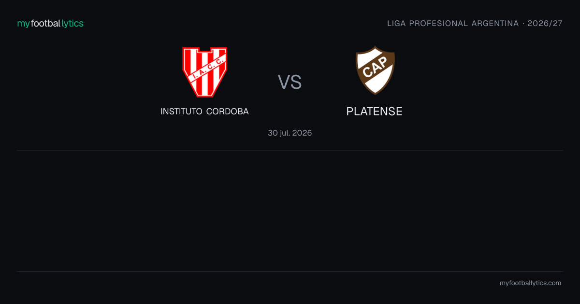Visit the myfootballytics.com footer link
Screen dimensions: 580x304
(531, 283)
